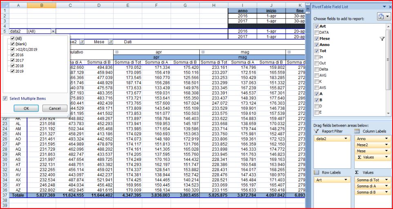Check the AVS field
This screenshot has width=393, height=209.
pyautogui.click(x=317, y=88)
